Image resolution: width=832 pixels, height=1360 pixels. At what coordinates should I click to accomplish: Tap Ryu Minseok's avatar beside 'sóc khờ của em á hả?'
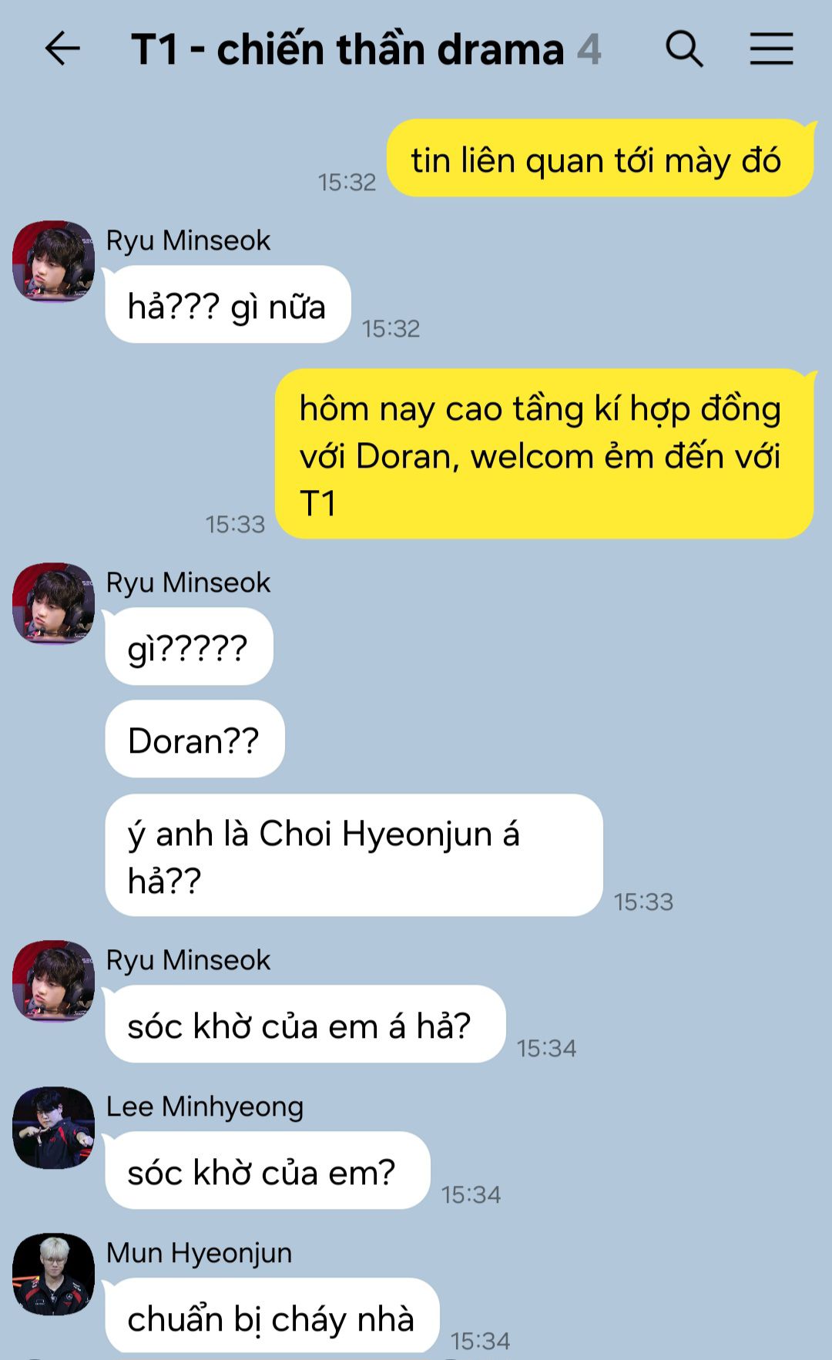(x=53, y=981)
